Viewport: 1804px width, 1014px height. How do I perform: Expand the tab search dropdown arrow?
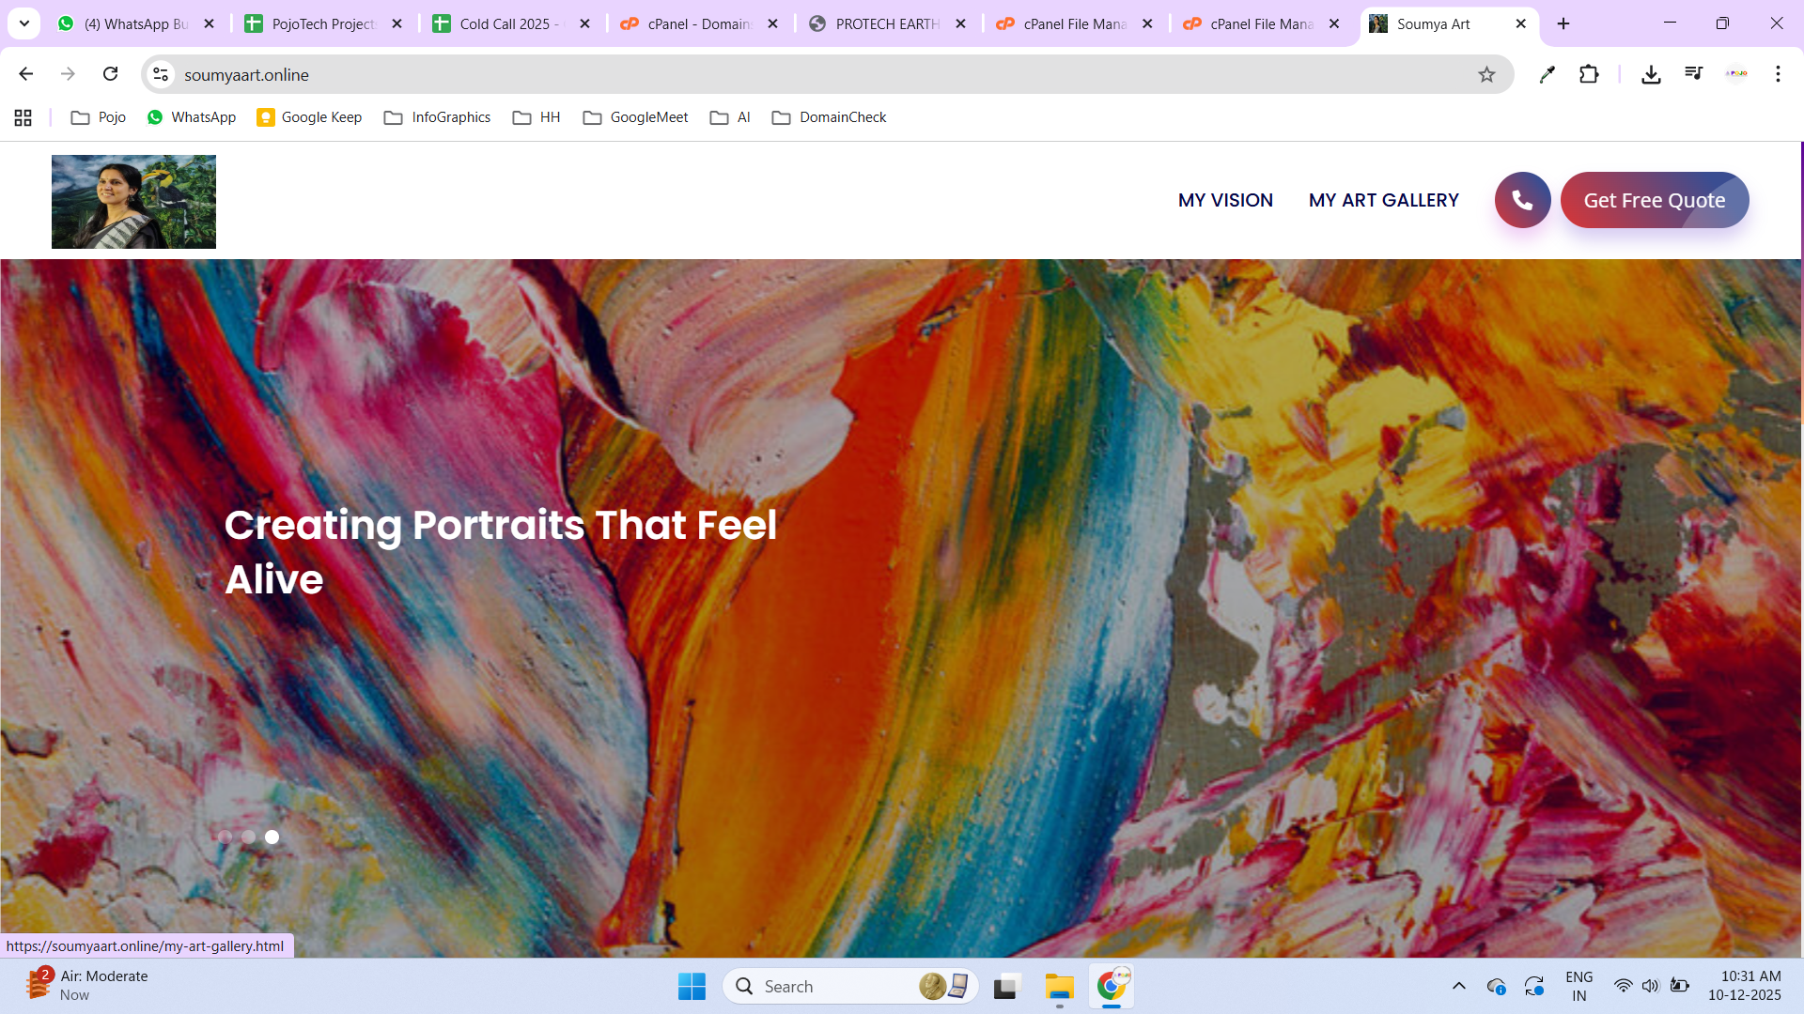click(24, 23)
